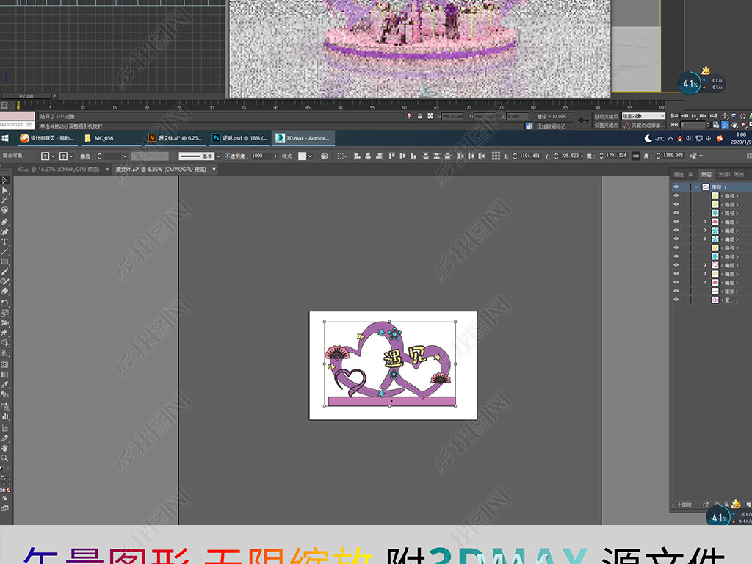Open Recolor Artwork from control bar

[325, 156]
